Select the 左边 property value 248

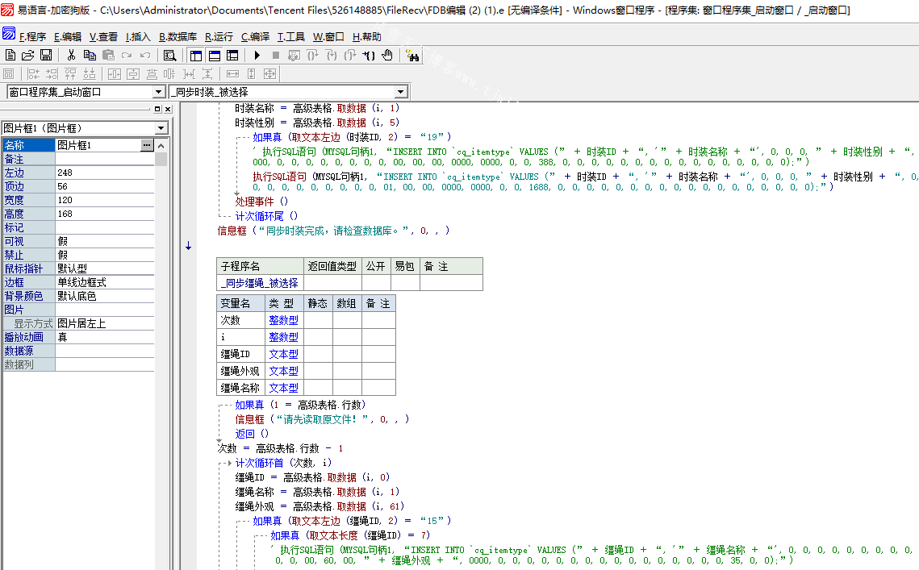(x=105, y=173)
